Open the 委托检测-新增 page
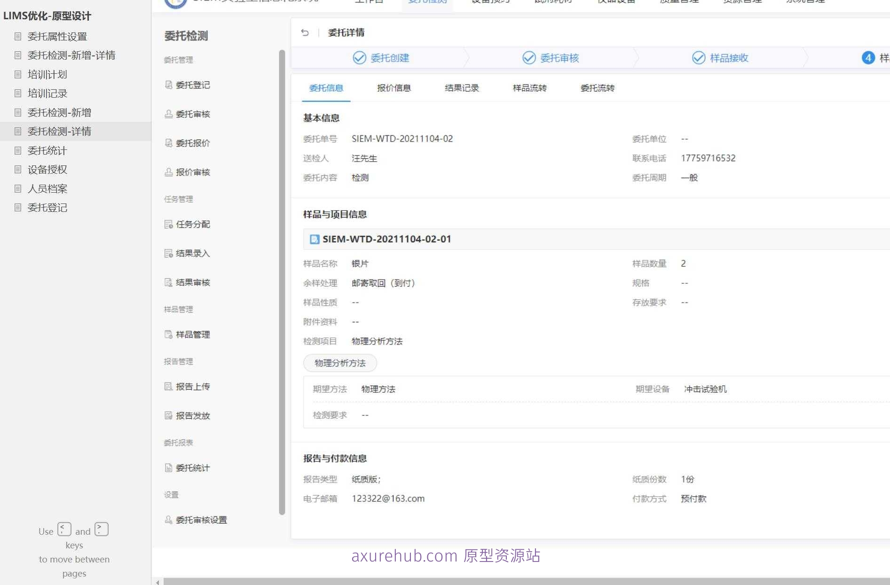This screenshot has width=890, height=585. click(x=59, y=112)
